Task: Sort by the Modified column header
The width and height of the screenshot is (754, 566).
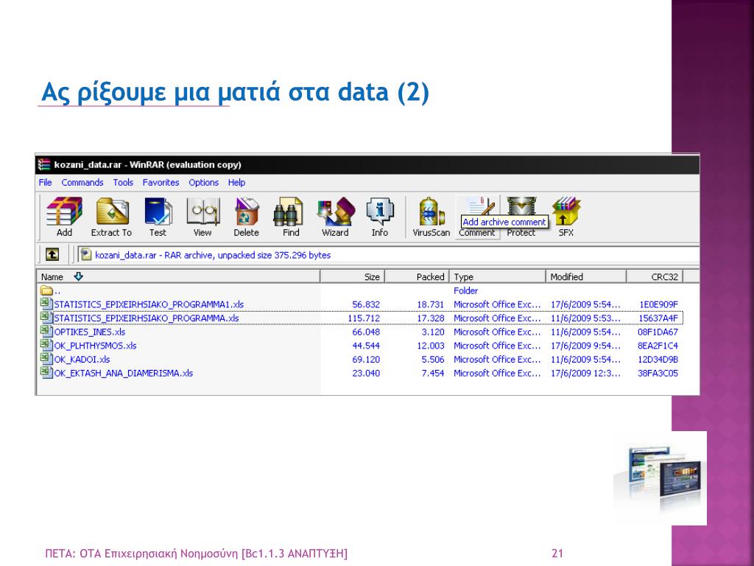Action: tap(586, 277)
